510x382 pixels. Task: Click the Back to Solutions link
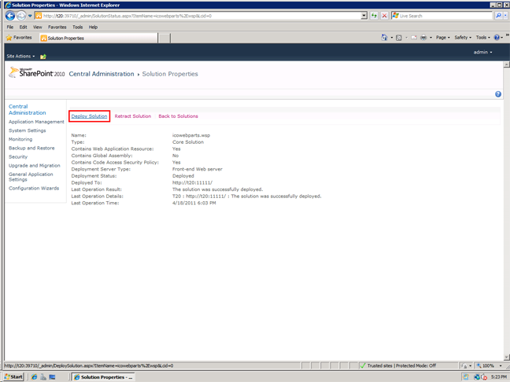[178, 116]
